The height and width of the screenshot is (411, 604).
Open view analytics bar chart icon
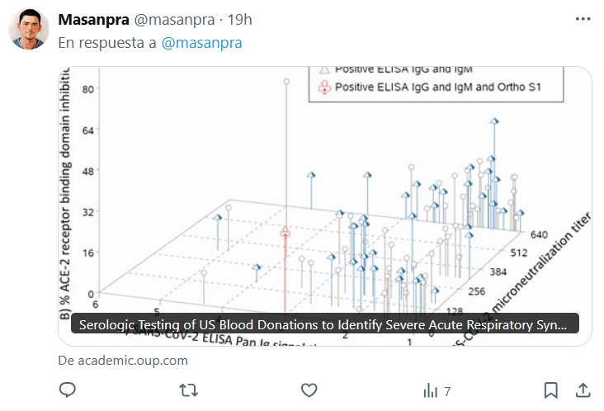coord(430,390)
